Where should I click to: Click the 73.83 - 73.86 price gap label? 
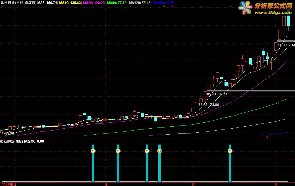[209, 105]
